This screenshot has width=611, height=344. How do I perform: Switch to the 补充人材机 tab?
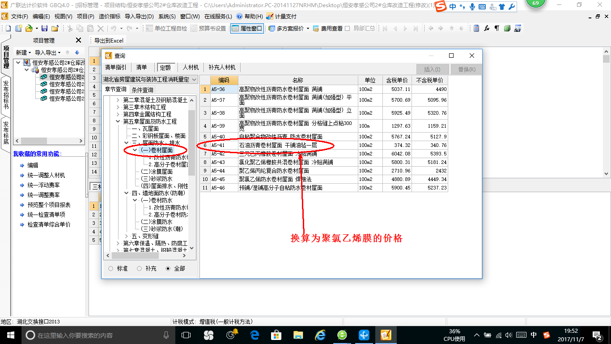click(x=222, y=68)
